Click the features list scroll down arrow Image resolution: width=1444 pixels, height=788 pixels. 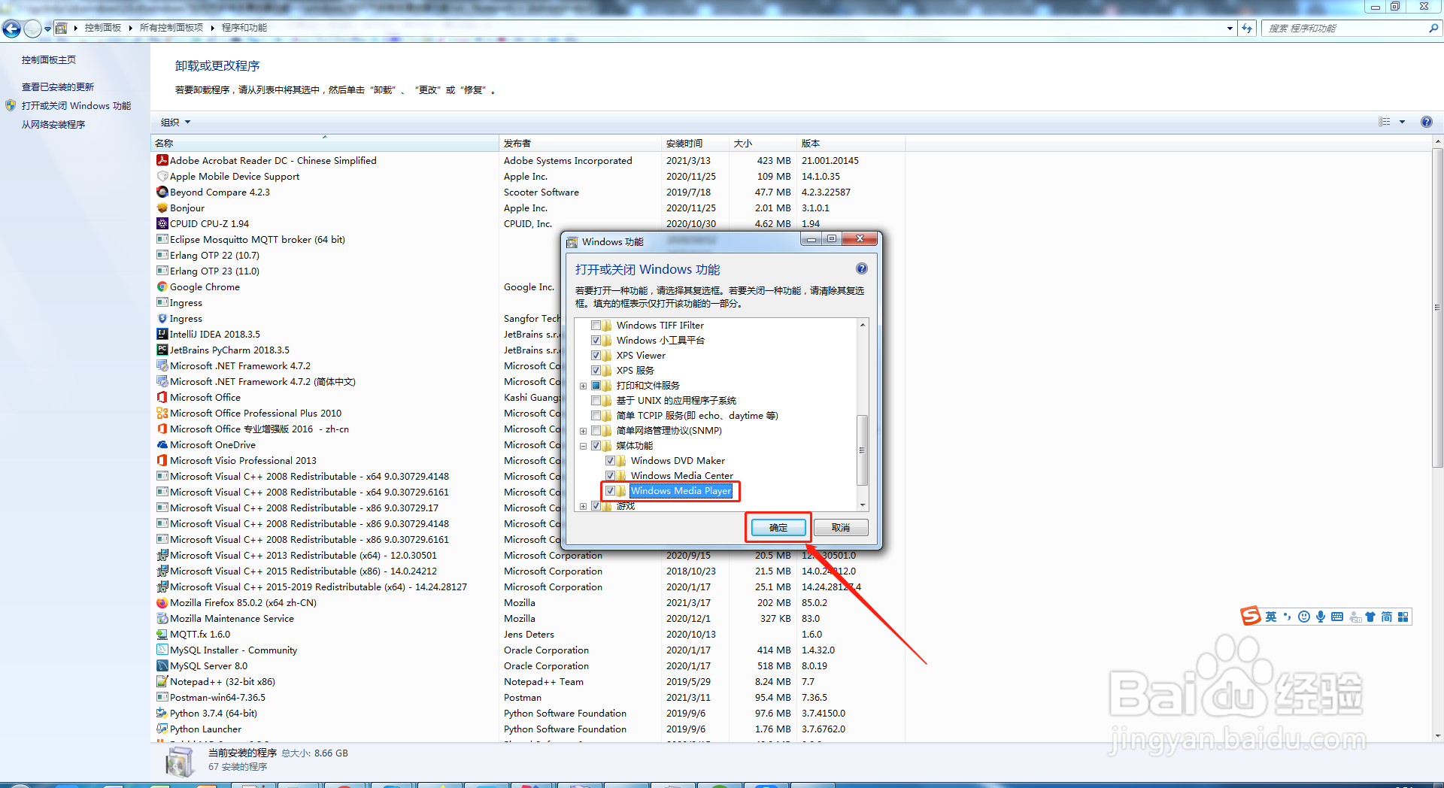click(x=863, y=505)
